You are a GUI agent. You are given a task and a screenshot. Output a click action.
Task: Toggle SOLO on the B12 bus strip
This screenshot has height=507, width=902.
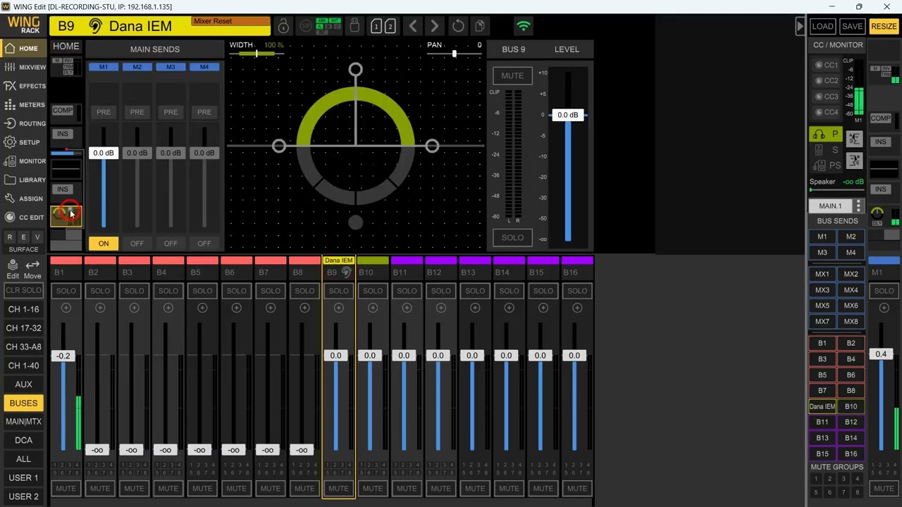[440, 291]
